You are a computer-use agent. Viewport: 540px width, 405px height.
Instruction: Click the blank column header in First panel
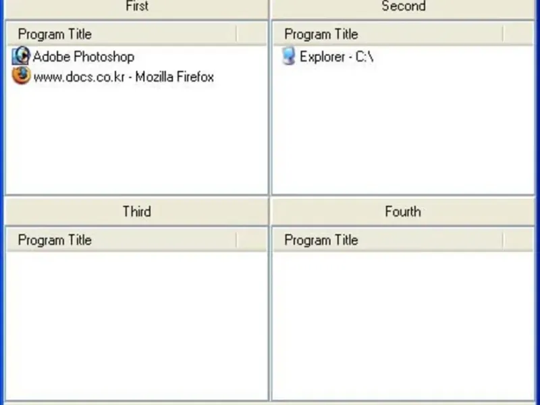pyautogui.click(x=251, y=34)
